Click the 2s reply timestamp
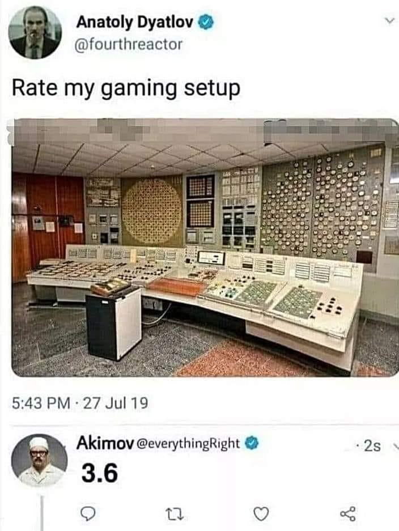The height and width of the screenshot is (531, 399). coord(372,446)
